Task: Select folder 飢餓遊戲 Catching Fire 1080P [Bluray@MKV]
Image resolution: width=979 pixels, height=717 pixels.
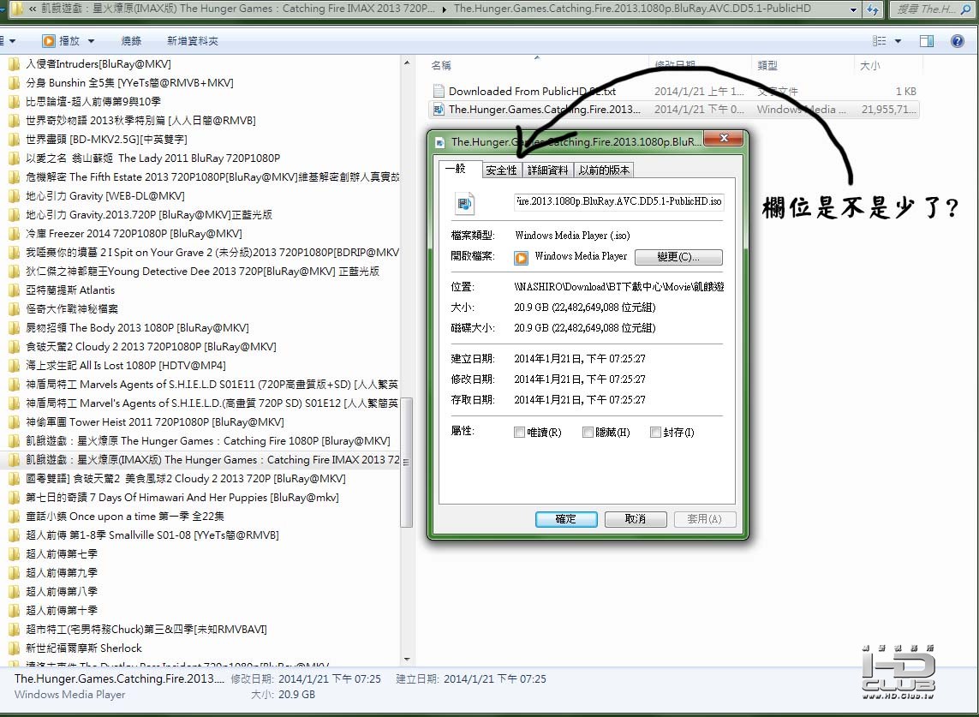Action: click(x=208, y=441)
